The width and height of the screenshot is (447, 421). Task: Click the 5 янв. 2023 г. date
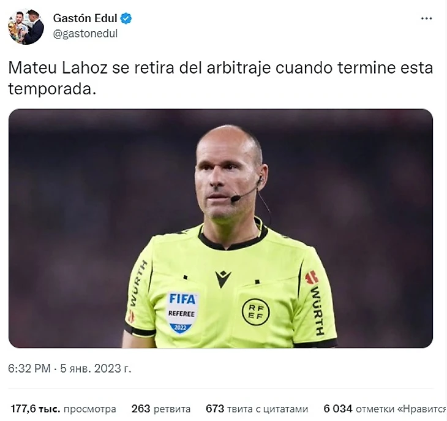pyautogui.click(x=96, y=368)
